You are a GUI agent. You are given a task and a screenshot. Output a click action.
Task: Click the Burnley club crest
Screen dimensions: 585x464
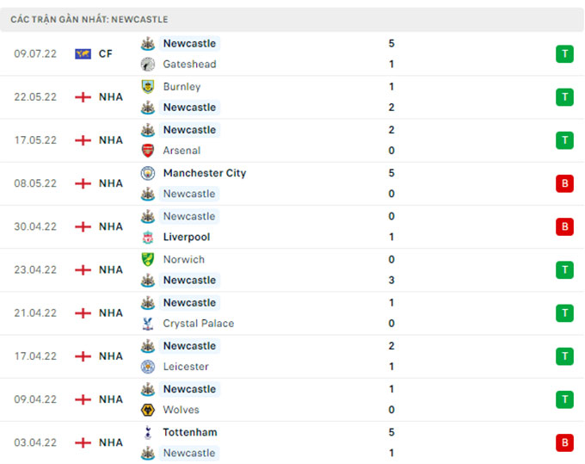[x=148, y=87]
